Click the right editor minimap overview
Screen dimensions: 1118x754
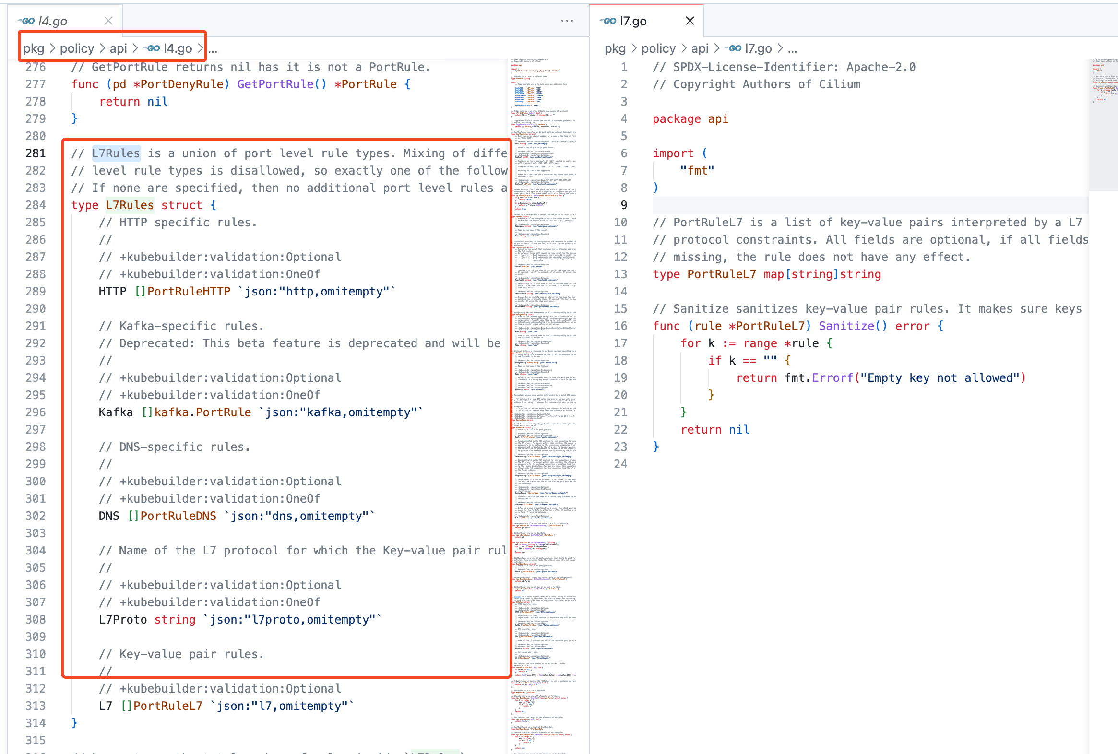point(1103,120)
